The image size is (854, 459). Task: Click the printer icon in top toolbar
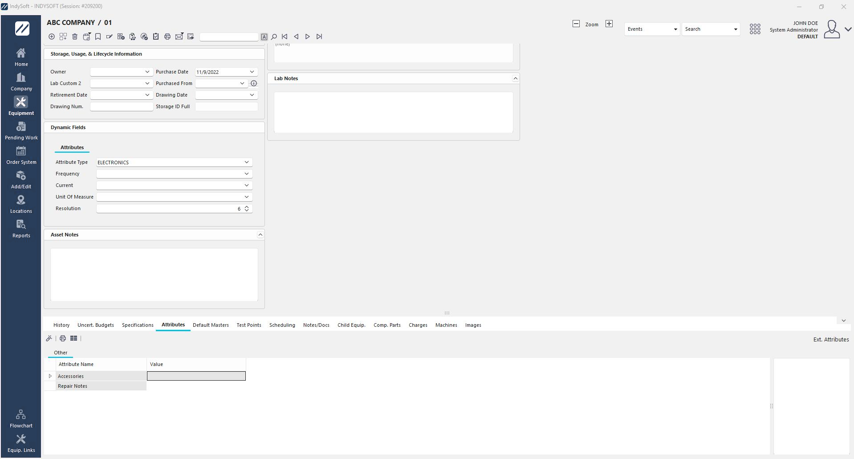click(x=167, y=37)
